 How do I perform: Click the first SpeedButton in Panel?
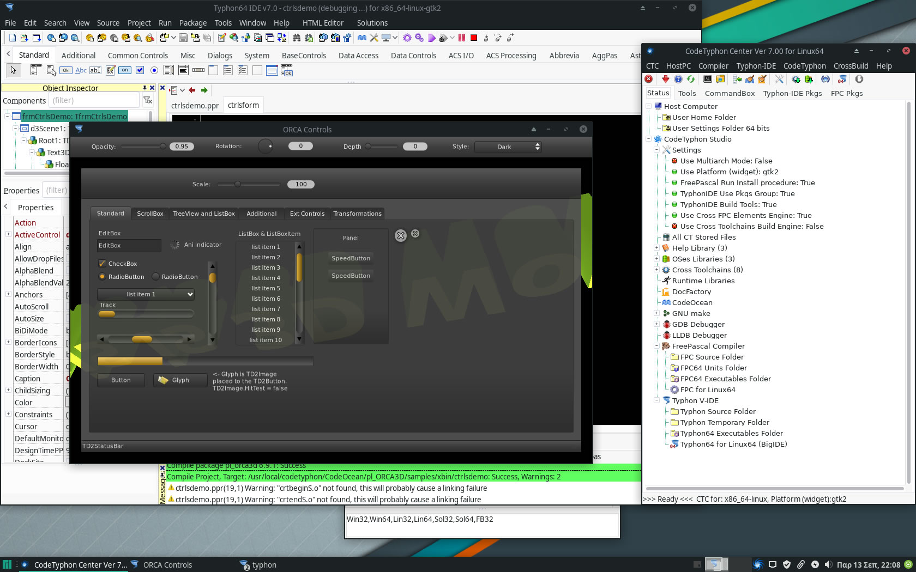(x=351, y=258)
